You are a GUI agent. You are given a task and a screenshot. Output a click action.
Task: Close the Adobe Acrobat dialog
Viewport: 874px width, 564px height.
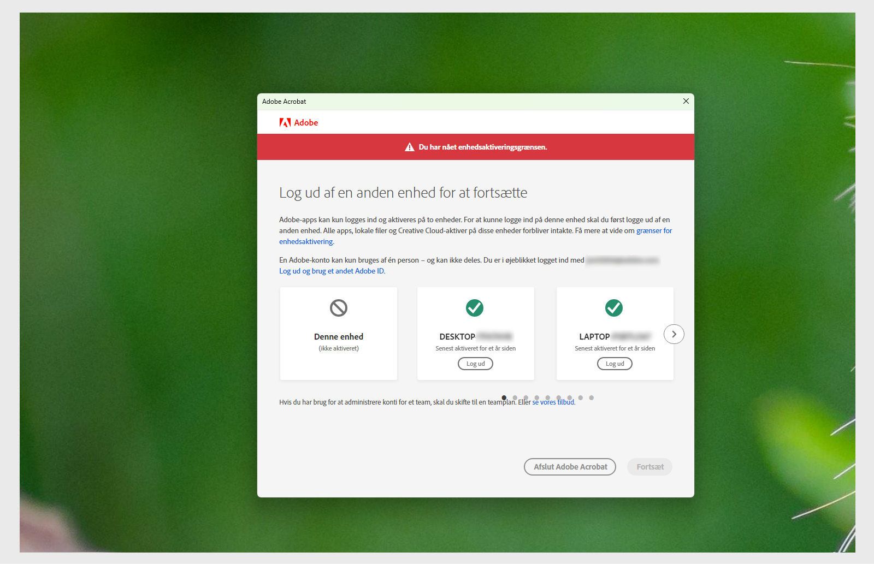[686, 101]
